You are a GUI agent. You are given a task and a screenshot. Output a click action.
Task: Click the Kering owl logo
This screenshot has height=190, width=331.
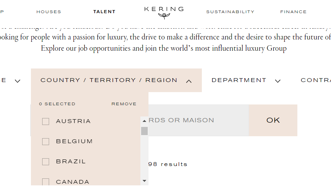[164, 16]
